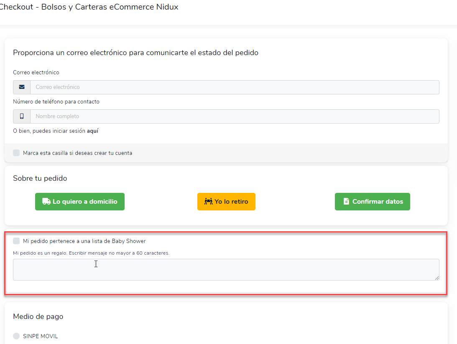Select the SINPE MOVIL payment radio button
The image size is (457, 344).
point(16,336)
